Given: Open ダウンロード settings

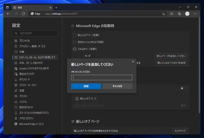Looking at the screenshot, I should [x=35, y=79].
